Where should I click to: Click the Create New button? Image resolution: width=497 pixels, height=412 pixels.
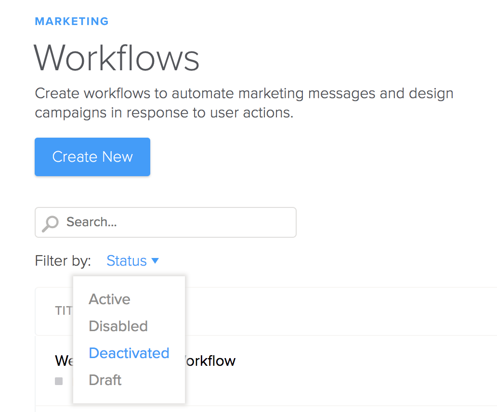[x=92, y=157]
